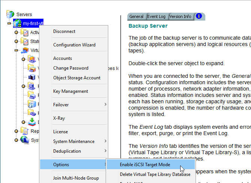Click the Activity folder chart icon
Screen dimensions: 251x183
pyautogui.click(x=24, y=32)
